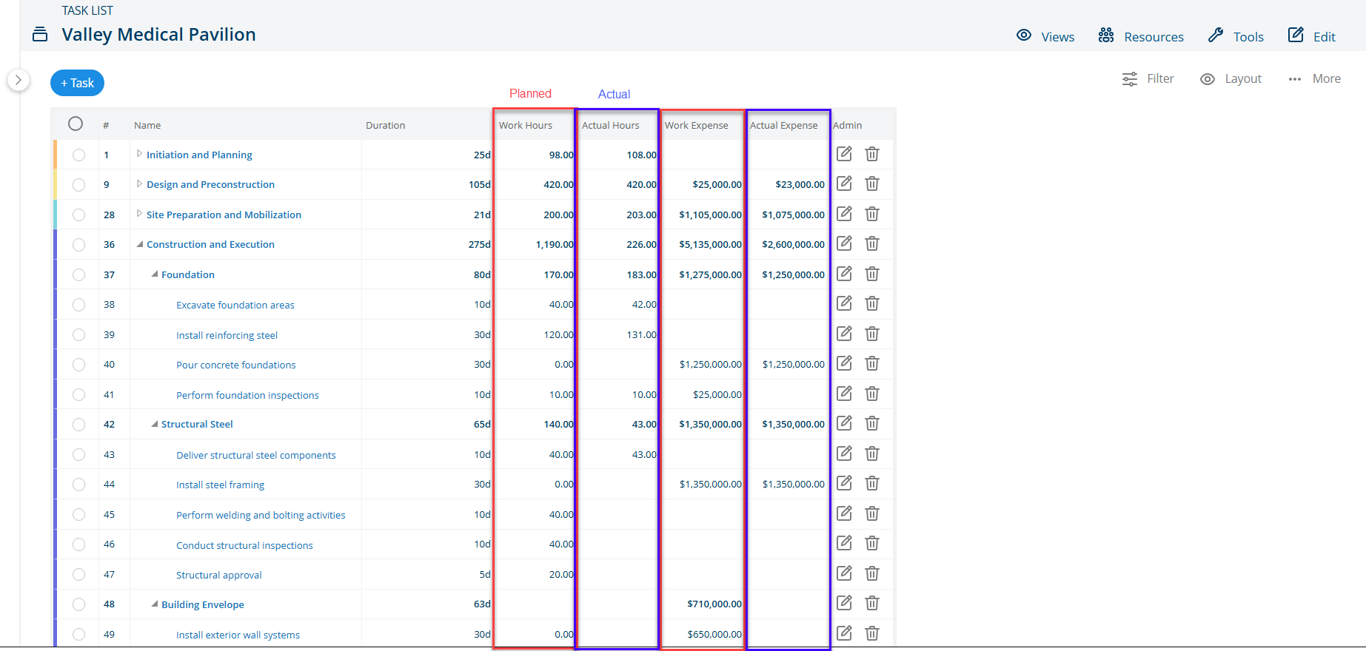Delete the Building Envelope row

pyautogui.click(x=872, y=603)
